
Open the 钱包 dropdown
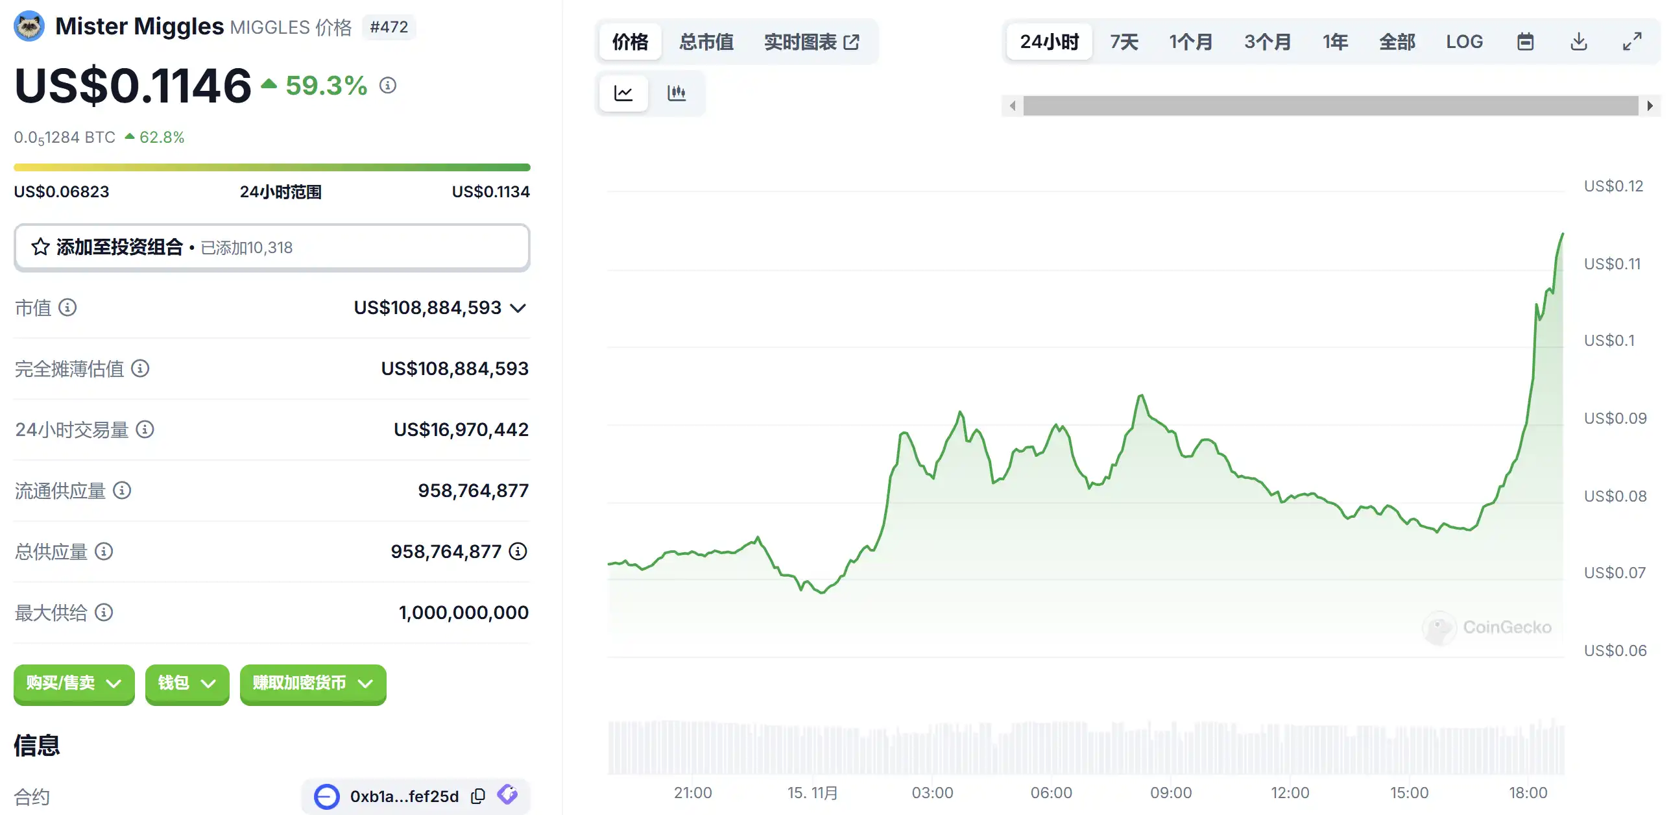(187, 683)
